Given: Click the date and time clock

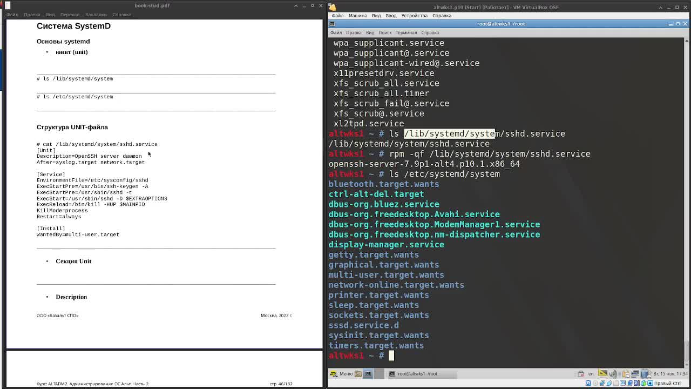Looking at the screenshot, I should (x=670, y=374).
